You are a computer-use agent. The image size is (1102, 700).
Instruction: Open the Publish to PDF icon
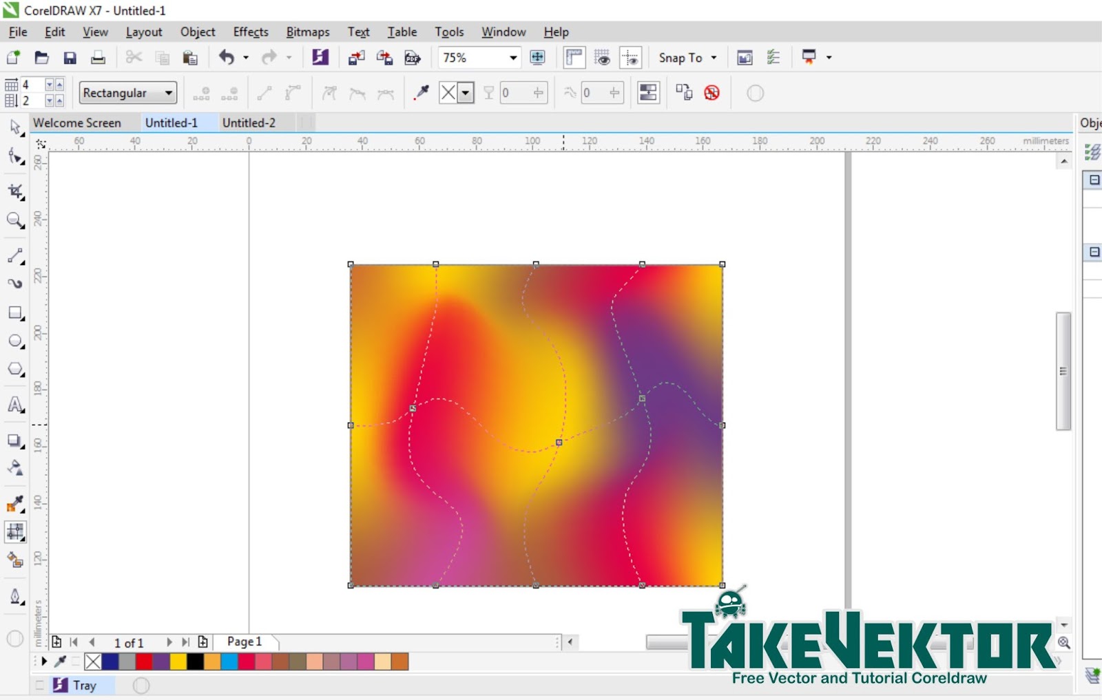pos(412,58)
